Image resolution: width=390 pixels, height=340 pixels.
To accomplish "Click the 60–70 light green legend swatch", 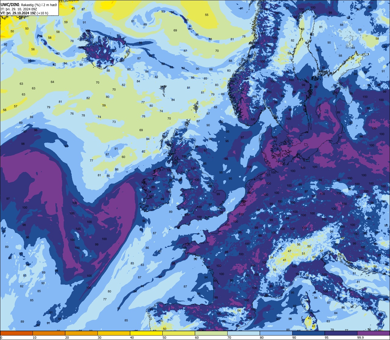I will (211, 333).
